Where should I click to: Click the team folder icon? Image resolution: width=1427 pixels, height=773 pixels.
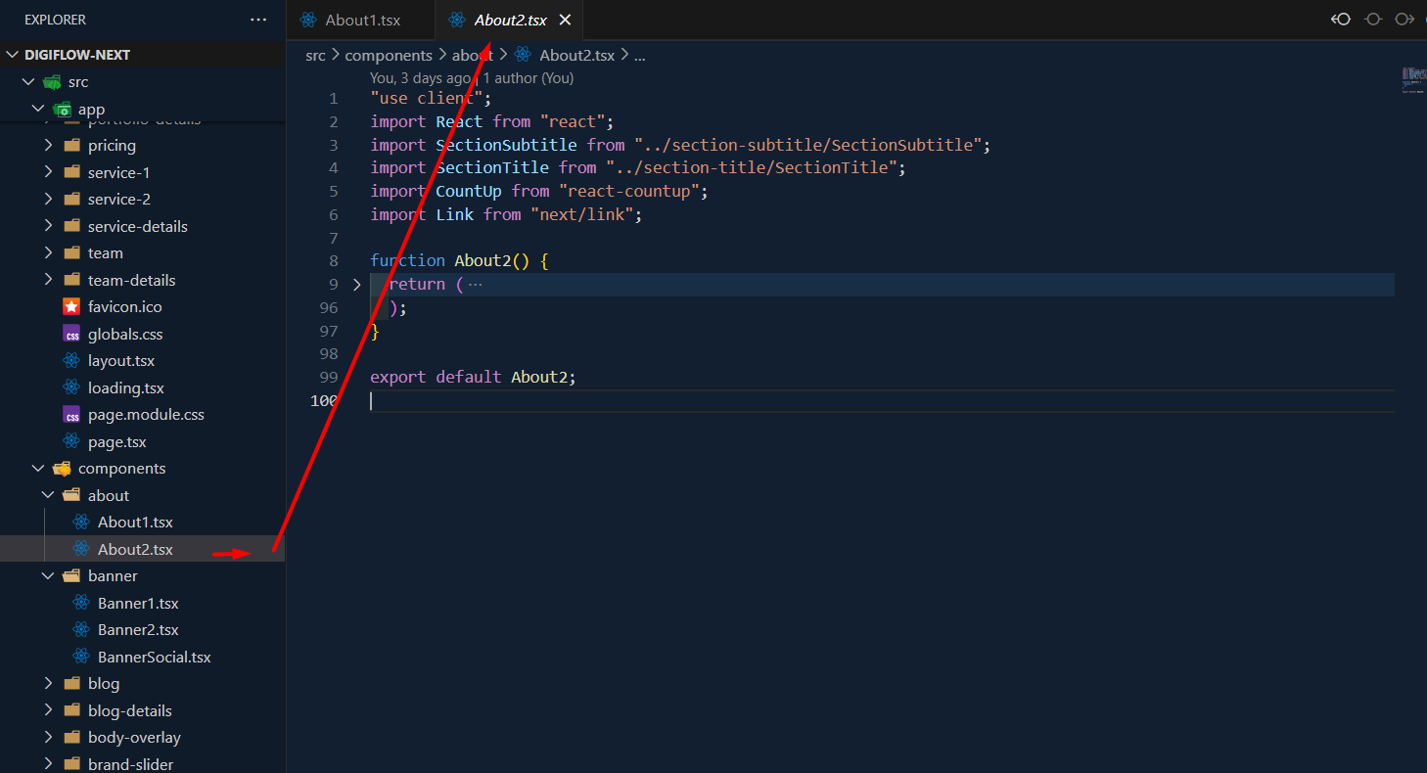pyautogui.click(x=71, y=253)
